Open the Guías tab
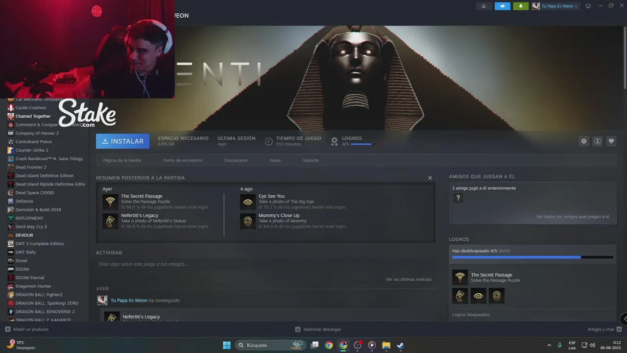The image size is (627, 353). [275, 160]
